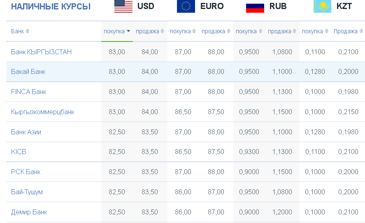Open Банк КЫРГЫЗСТАН link
365x223 pixels.
[41, 52]
